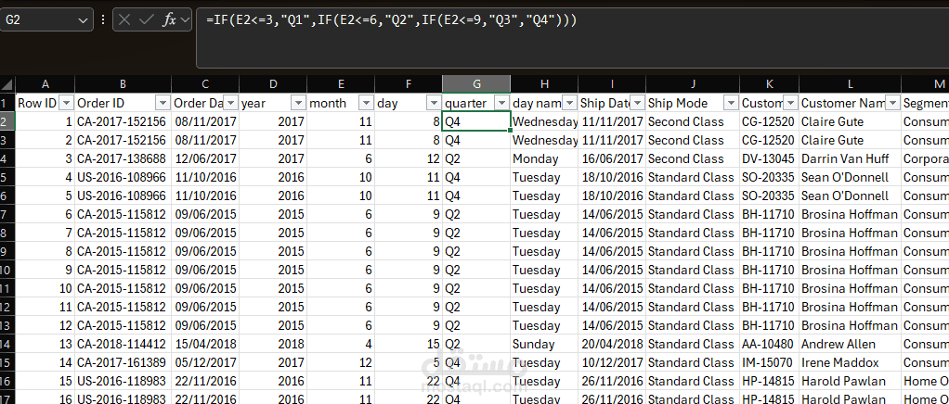Click customer name 'Andrew Allen'
949x404 pixels.
850,344
